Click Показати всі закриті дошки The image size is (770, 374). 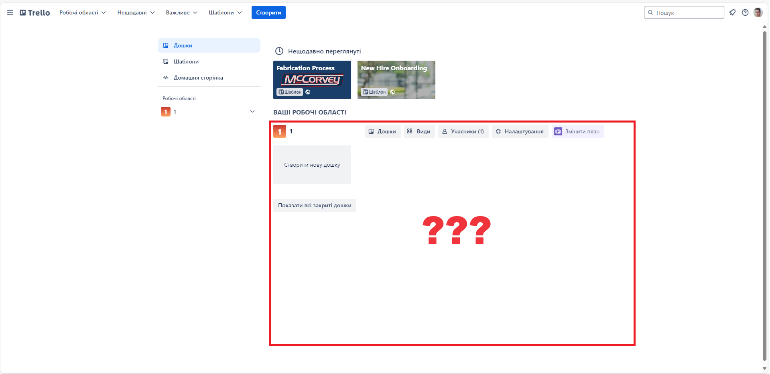[x=315, y=205]
